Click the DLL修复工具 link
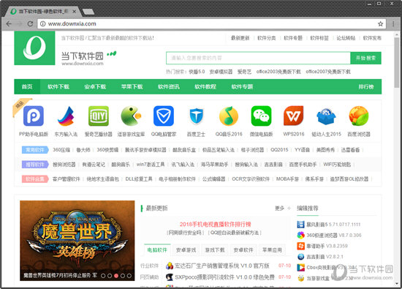Screen dimensions: 402x289 click(139, 179)
